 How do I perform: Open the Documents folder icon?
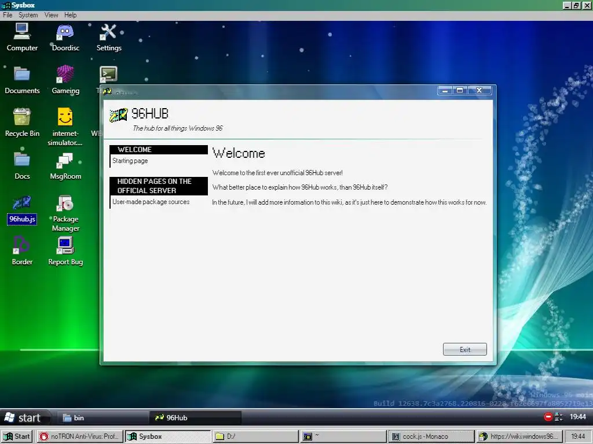[22, 80]
